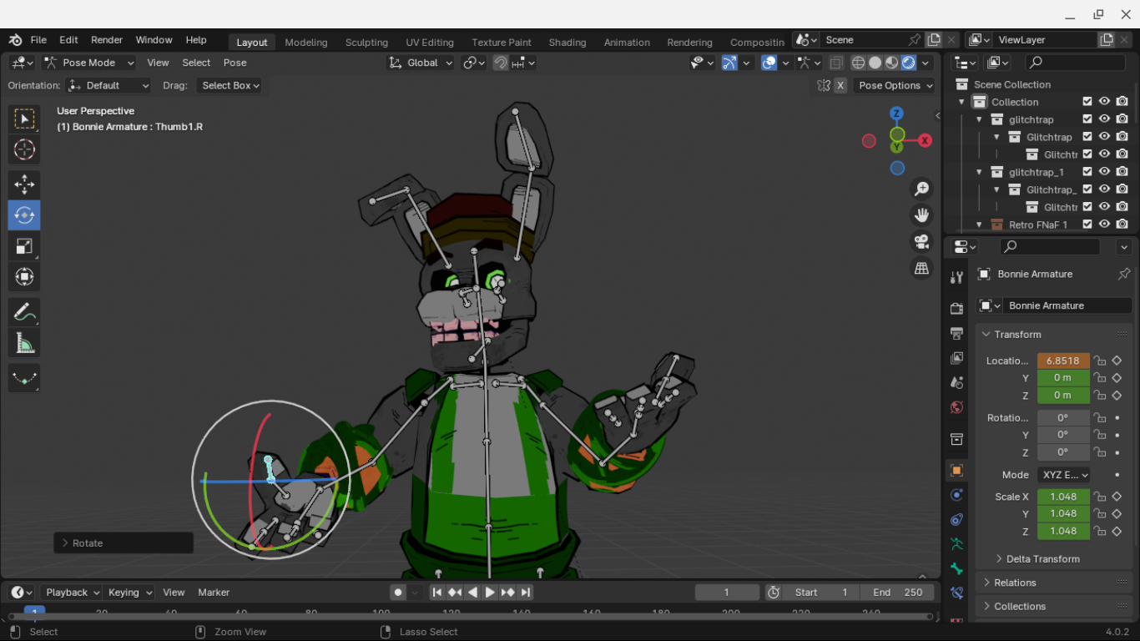Open the Pose Options dropdown
Image resolution: width=1140 pixels, height=641 pixels.
[896, 85]
